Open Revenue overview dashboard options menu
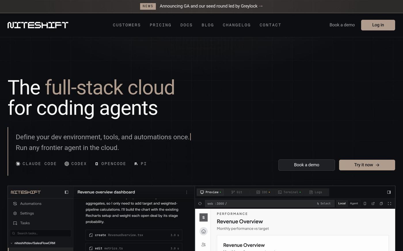Image resolution: width=403 pixels, height=251 pixels. 187,192
